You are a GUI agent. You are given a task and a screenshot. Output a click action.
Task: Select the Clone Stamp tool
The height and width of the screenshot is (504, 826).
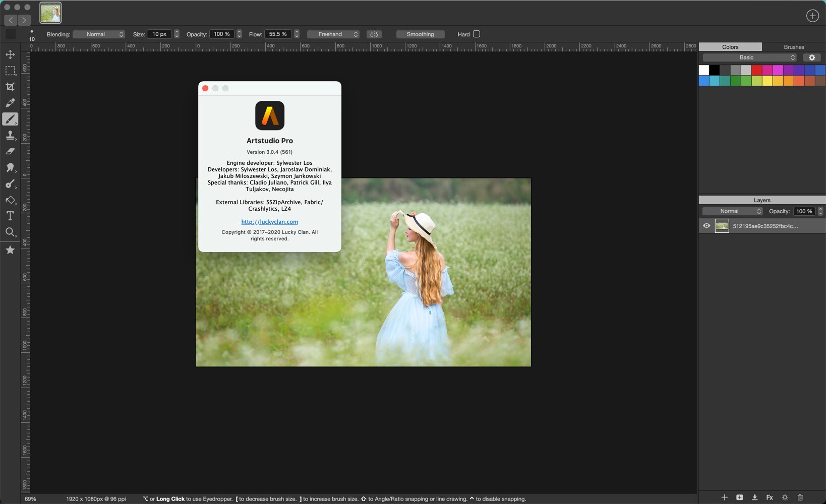click(x=10, y=135)
